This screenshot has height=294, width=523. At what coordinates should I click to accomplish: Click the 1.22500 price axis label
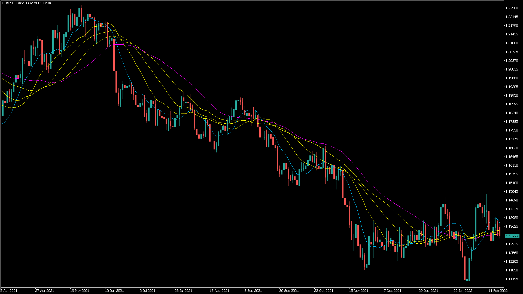[x=512, y=8]
